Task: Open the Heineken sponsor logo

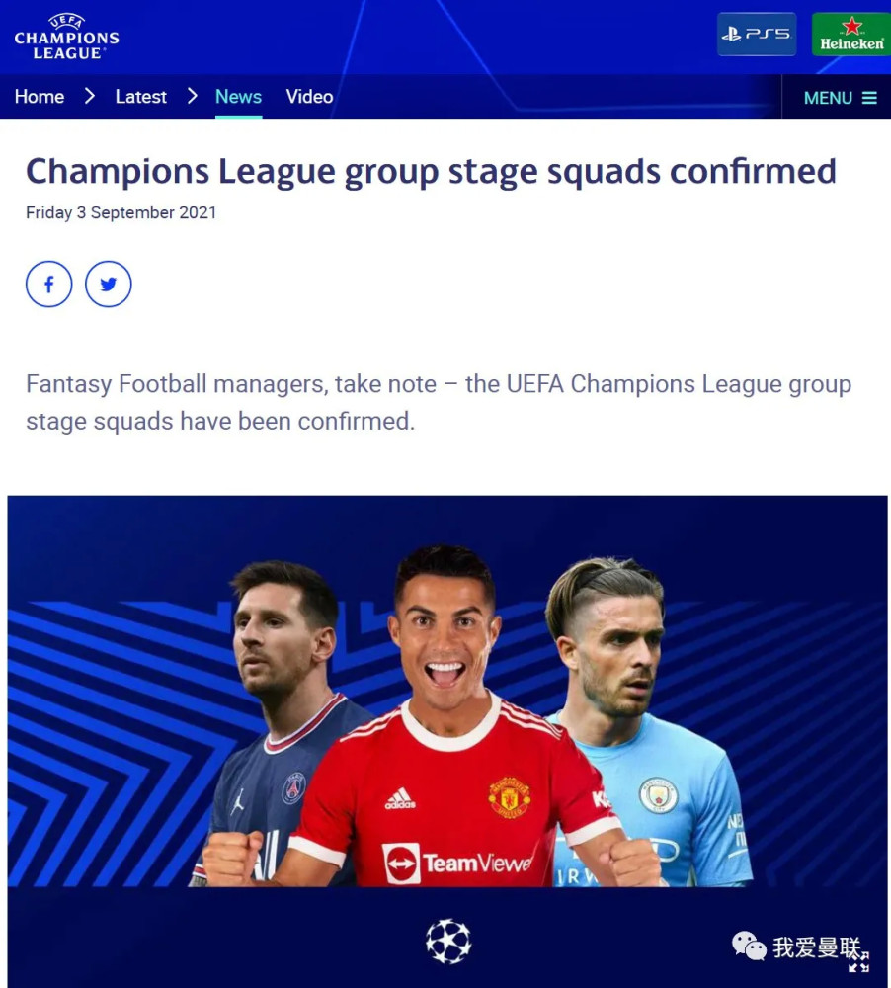Action: pos(851,34)
